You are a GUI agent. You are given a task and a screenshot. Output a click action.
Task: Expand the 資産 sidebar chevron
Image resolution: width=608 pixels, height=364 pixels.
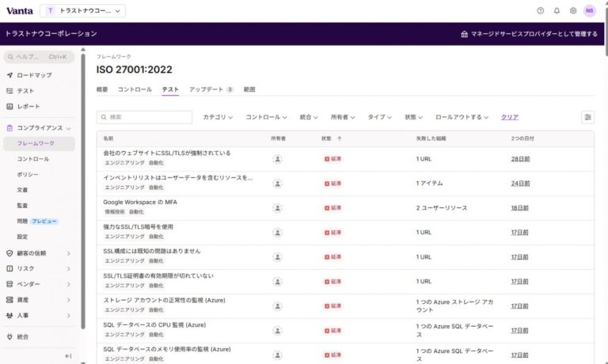click(x=69, y=300)
